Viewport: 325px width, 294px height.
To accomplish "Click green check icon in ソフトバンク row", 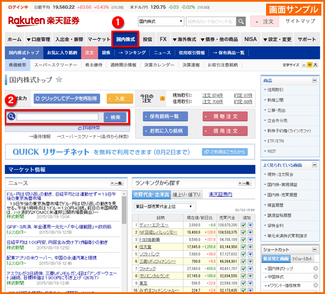I will 243,254.
